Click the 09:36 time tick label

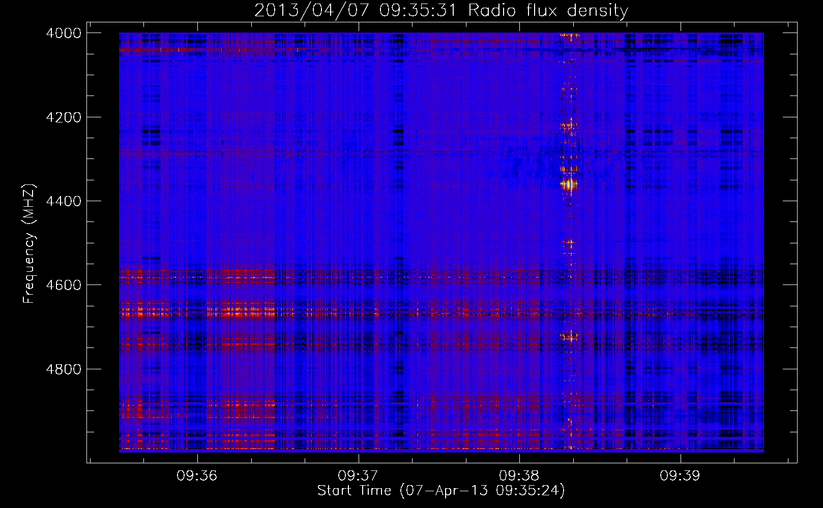[x=197, y=475]
